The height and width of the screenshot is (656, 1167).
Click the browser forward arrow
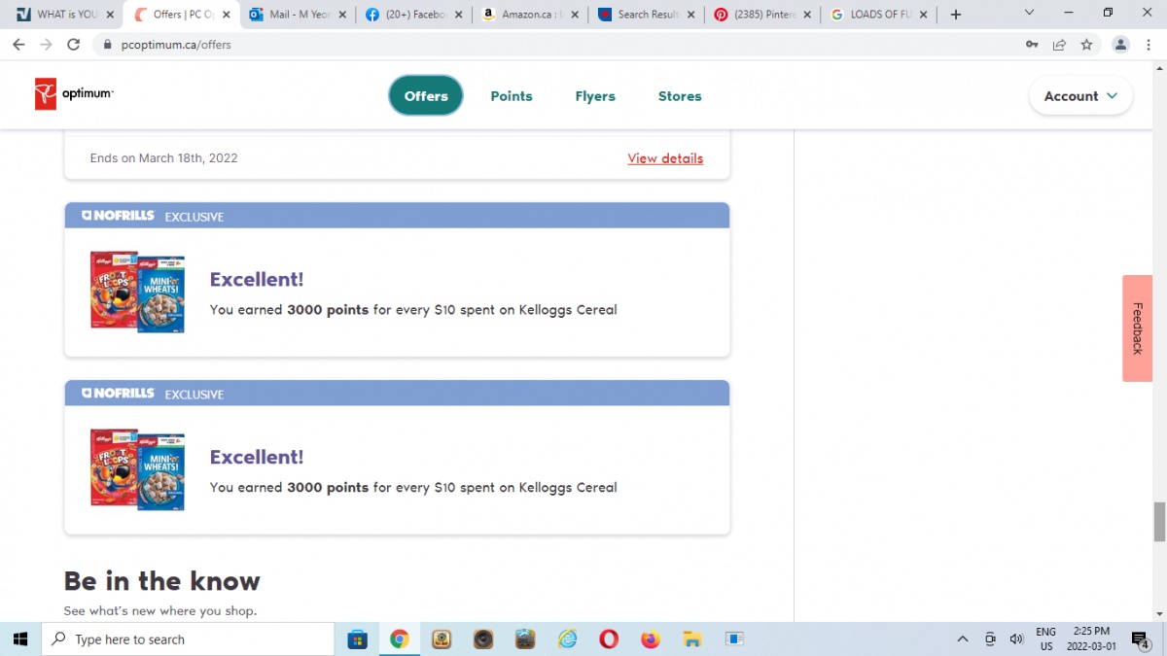click(46, 45)
